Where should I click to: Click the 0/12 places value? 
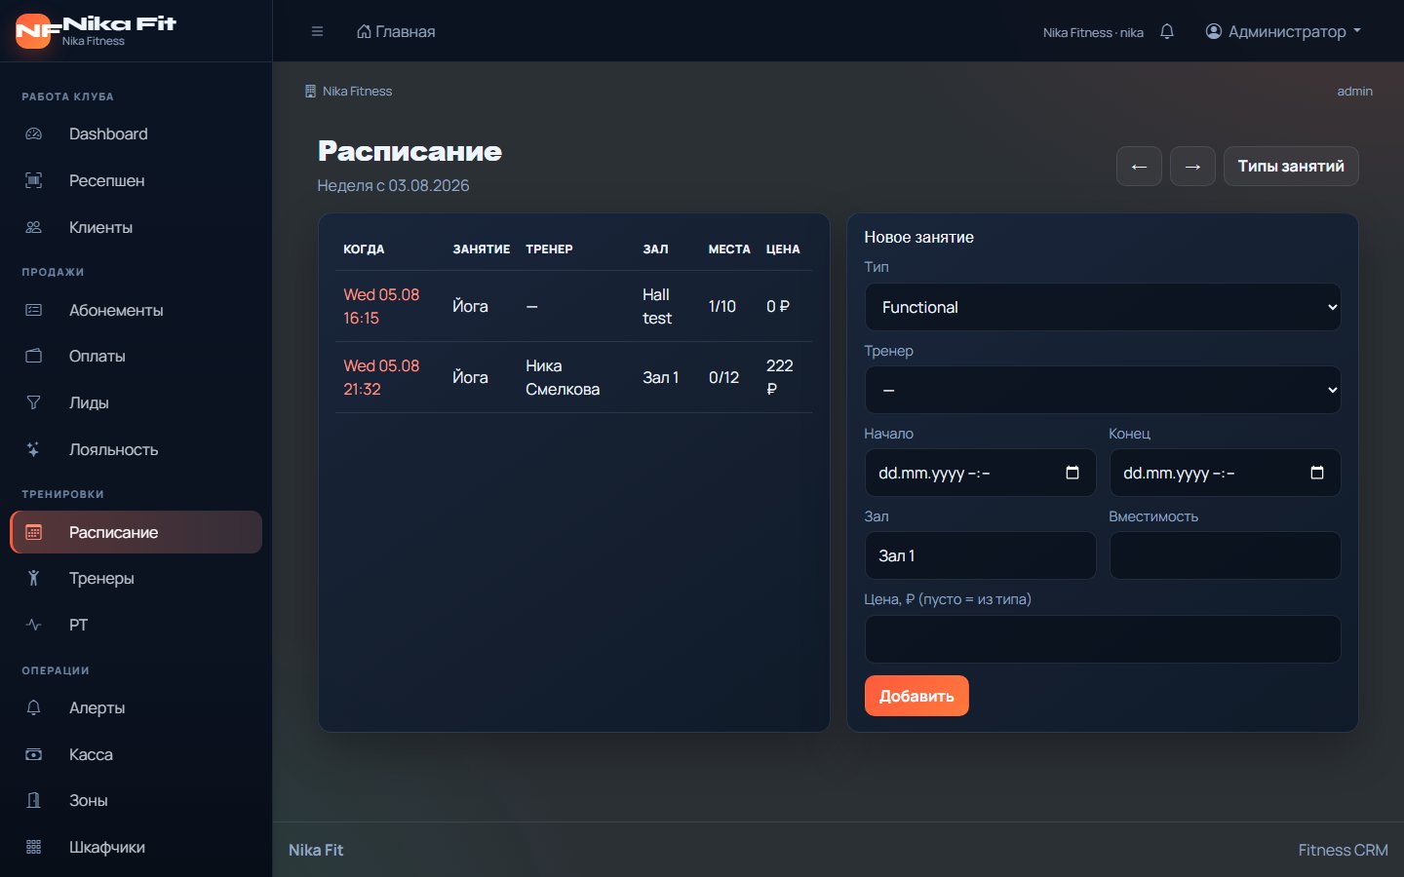[723, 377]
